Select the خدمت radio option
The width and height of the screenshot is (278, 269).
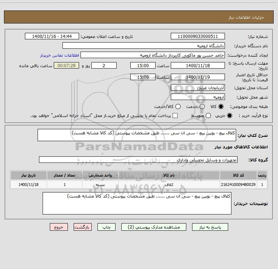[x=202, y=107]
